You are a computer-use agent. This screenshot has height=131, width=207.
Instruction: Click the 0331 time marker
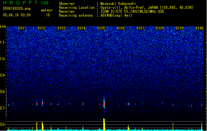point(22,28)
